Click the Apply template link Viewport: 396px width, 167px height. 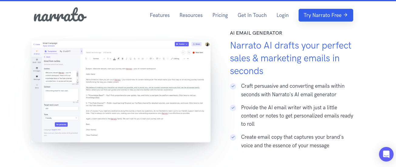click(x=49, y=46)
